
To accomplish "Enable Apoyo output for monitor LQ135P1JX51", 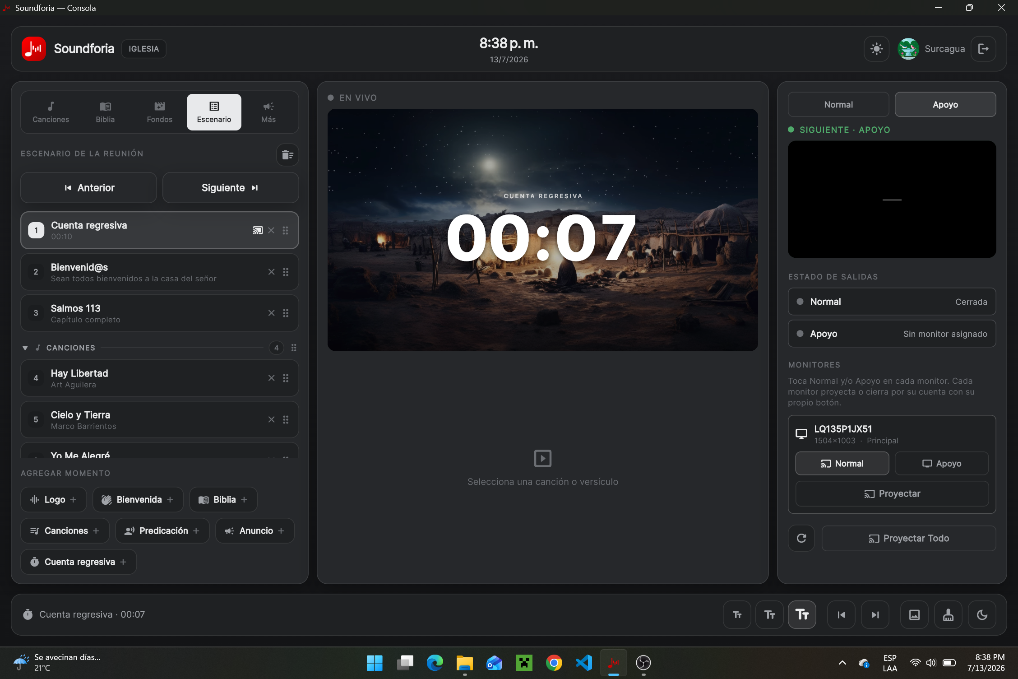I will [x=942, y=463].
